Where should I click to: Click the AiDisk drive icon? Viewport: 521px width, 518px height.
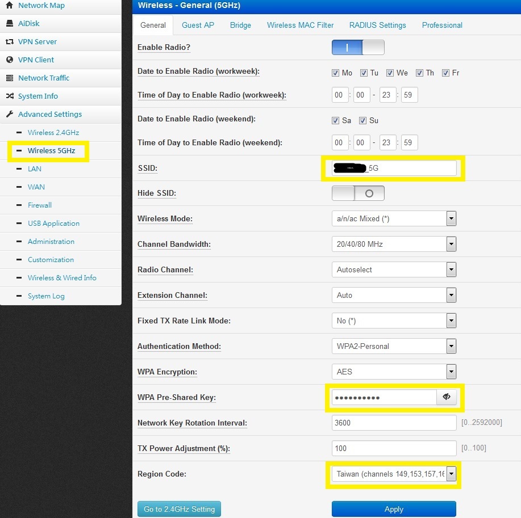10,24
